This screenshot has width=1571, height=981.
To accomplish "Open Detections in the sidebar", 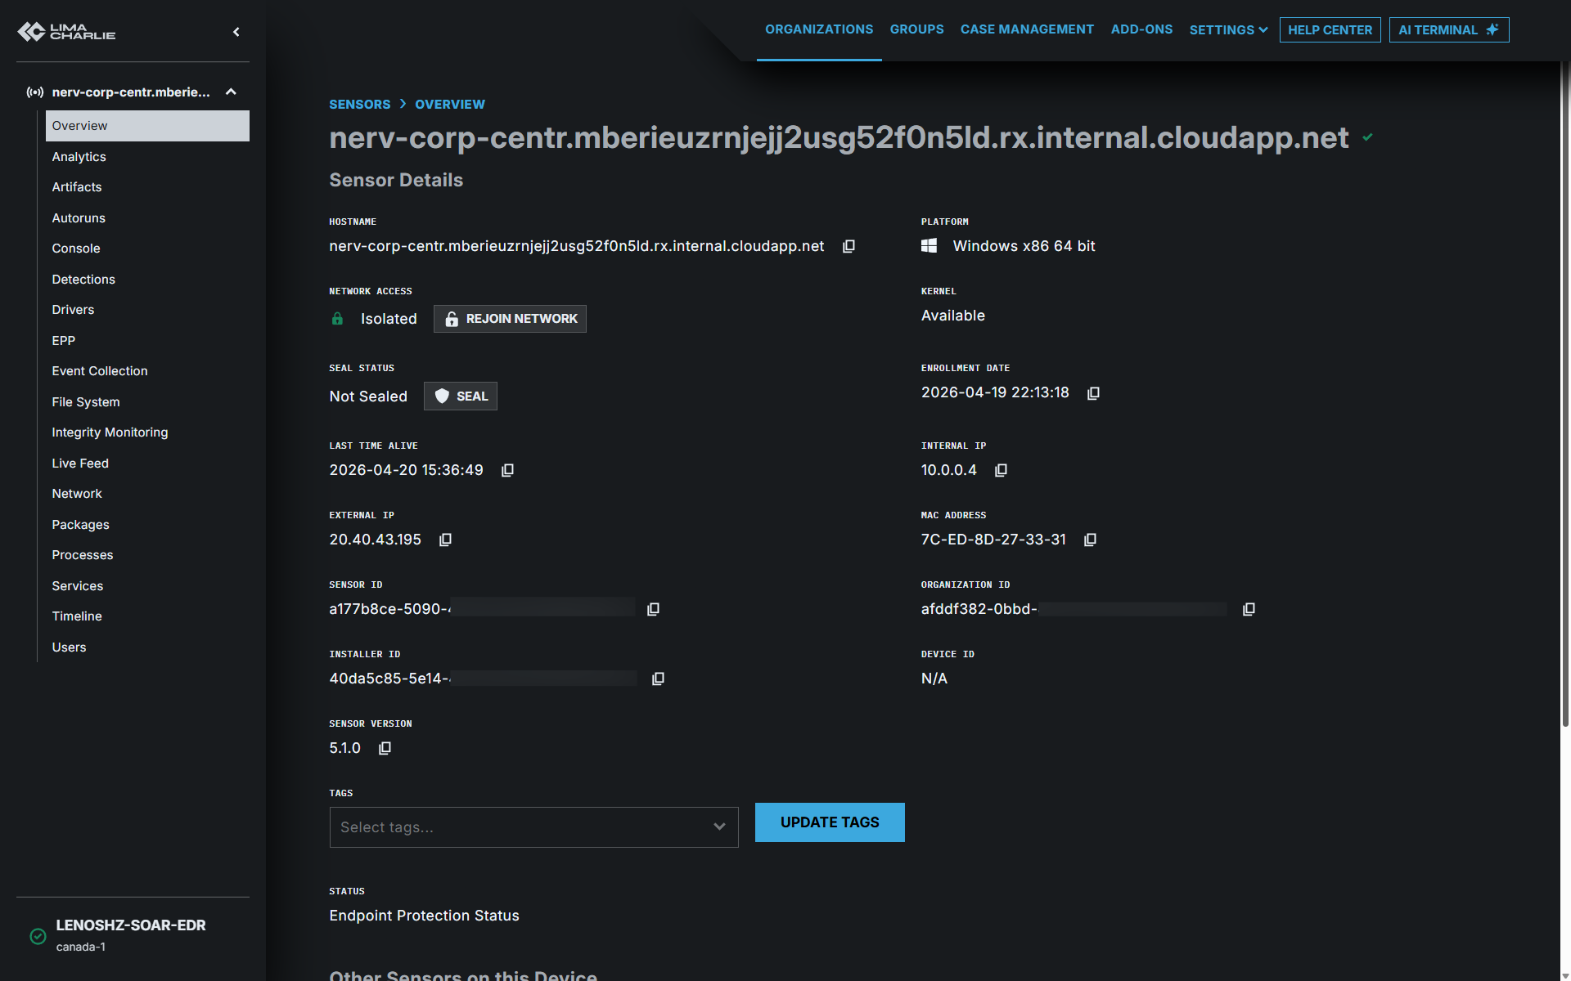I will click(83, 280).
